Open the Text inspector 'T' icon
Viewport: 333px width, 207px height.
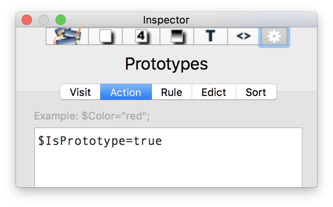click(210, 36)
